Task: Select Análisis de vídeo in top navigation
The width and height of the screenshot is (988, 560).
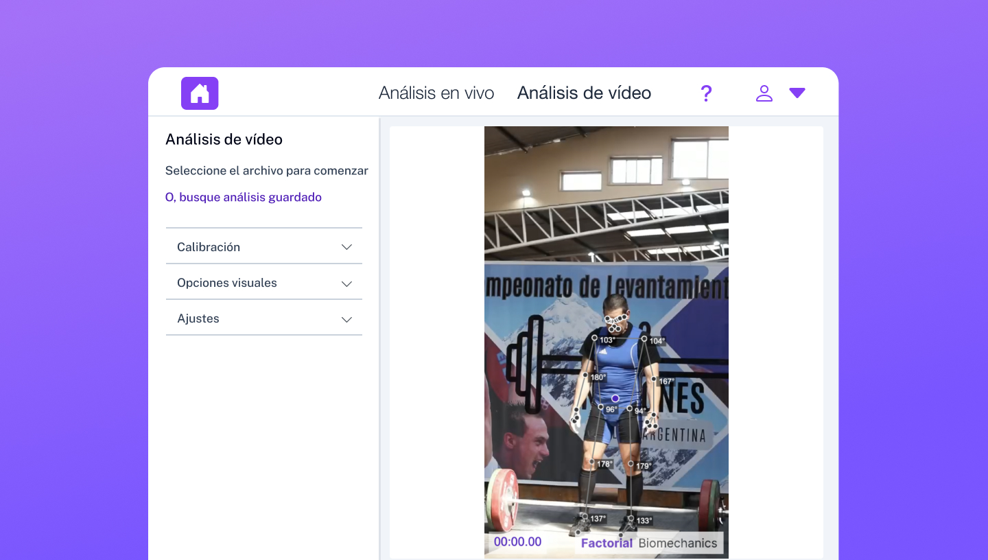Action: coord(584,93)
